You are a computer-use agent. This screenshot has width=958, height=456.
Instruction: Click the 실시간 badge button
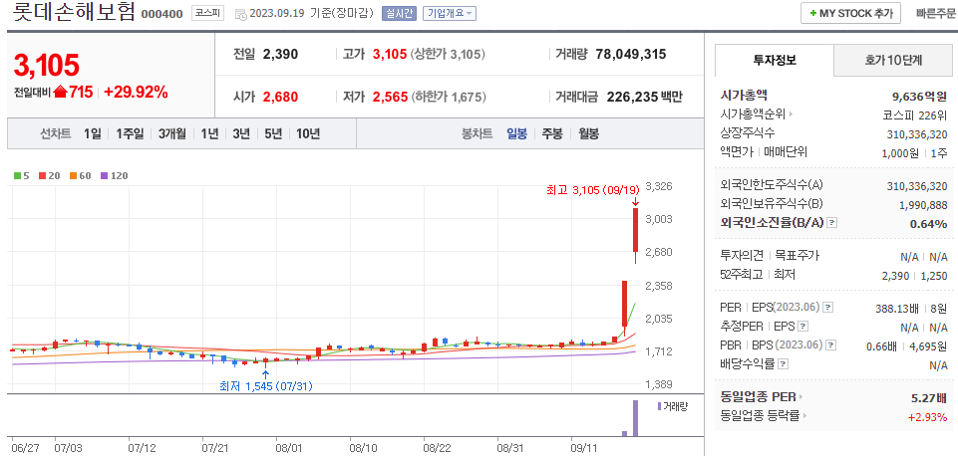[x=400, y=13]
